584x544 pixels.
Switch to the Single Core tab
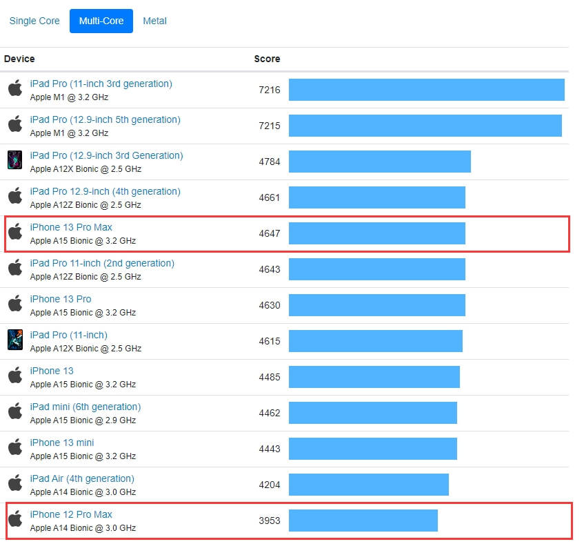click(34, 21)
